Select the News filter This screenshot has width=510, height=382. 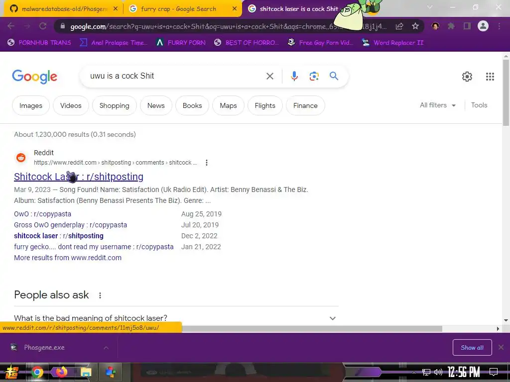click(156, 105)
